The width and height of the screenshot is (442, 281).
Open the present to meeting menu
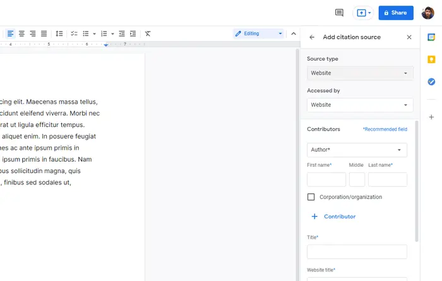(x=363, y=13)
